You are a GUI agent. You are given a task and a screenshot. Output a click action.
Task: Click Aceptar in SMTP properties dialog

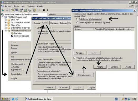50,88
